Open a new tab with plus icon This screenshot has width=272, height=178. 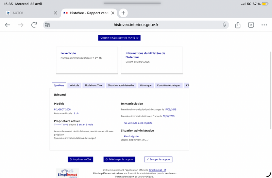pyautogui.click(x=123, y=13)
